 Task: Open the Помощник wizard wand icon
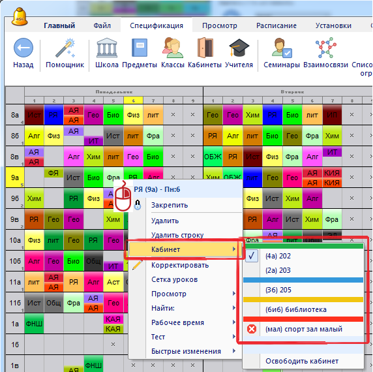tap(65, 48)
